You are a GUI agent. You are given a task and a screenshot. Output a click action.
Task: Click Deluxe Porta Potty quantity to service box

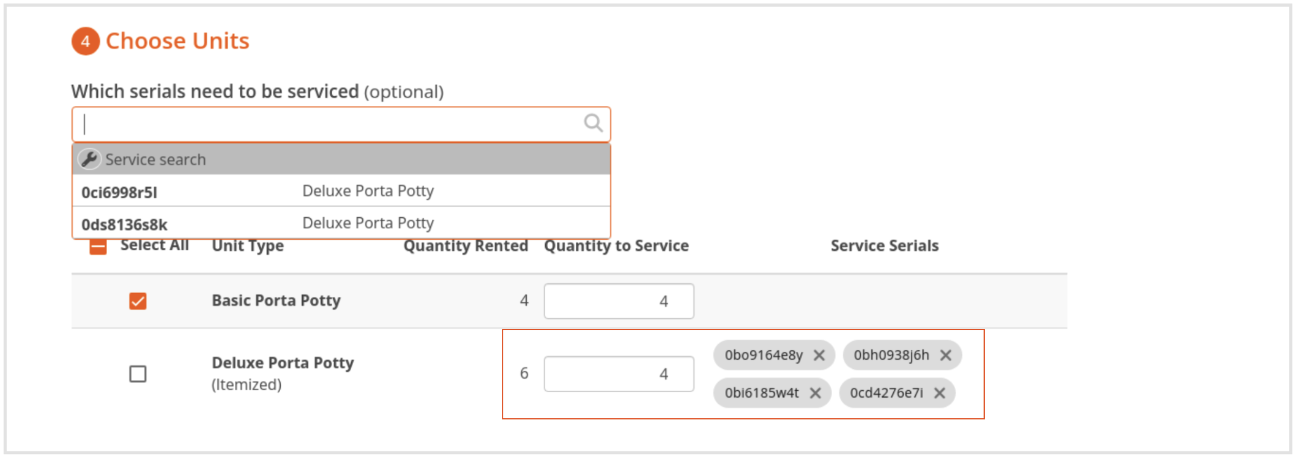click(x=618, y=374)
